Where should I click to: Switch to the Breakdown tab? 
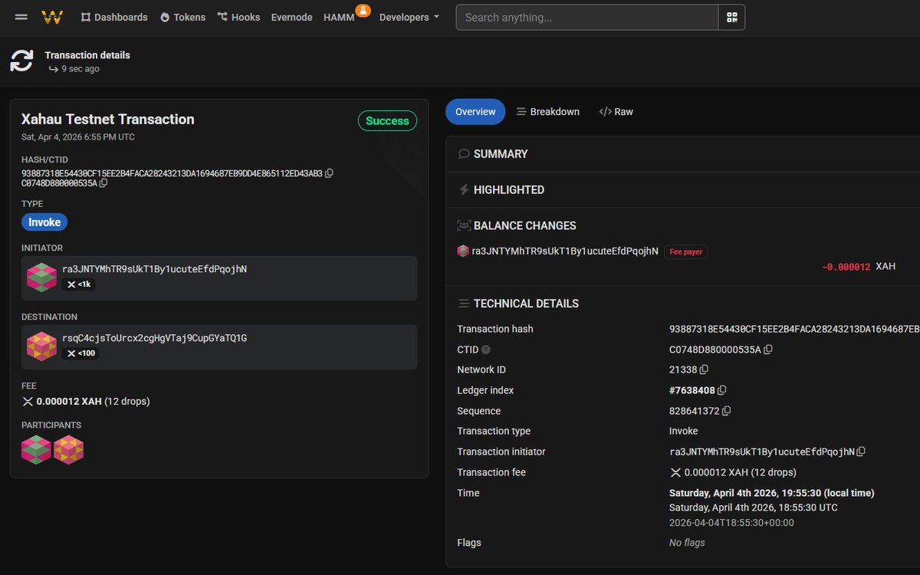tap(548, 112)
